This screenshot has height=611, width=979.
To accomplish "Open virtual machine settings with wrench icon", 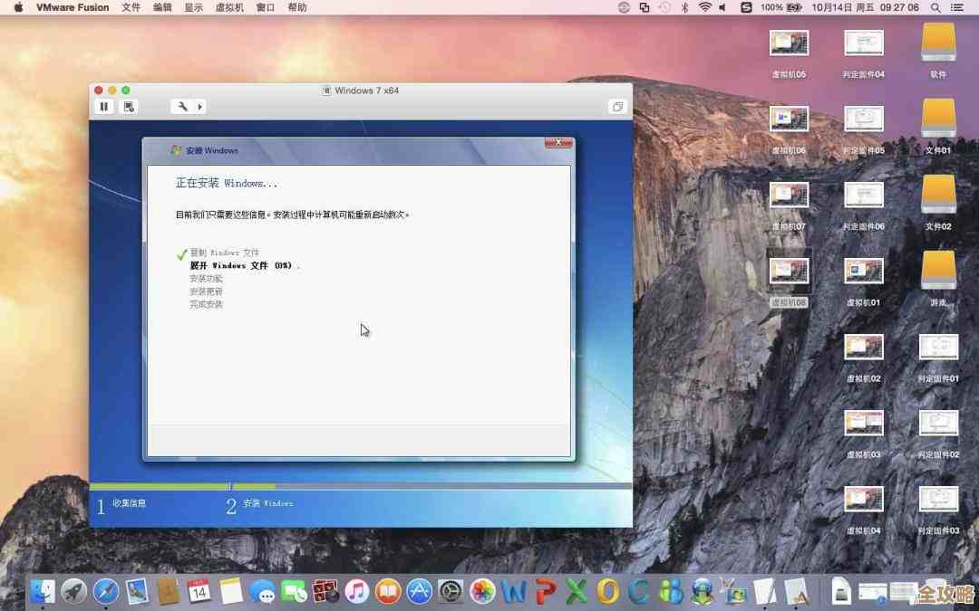I will 181,107.
